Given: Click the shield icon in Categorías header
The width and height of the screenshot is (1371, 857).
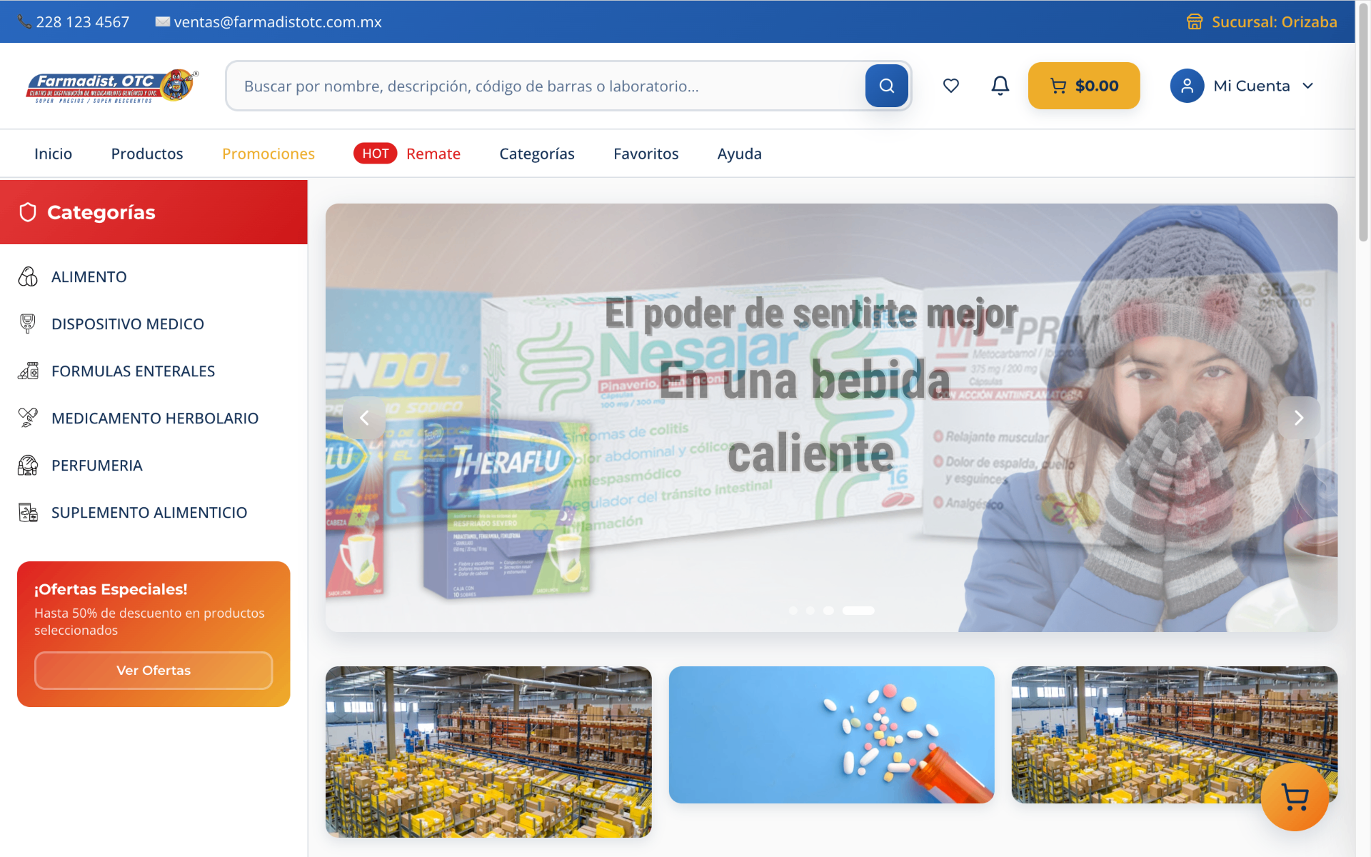Looking at the screenshot, I should tap(28, 212).
